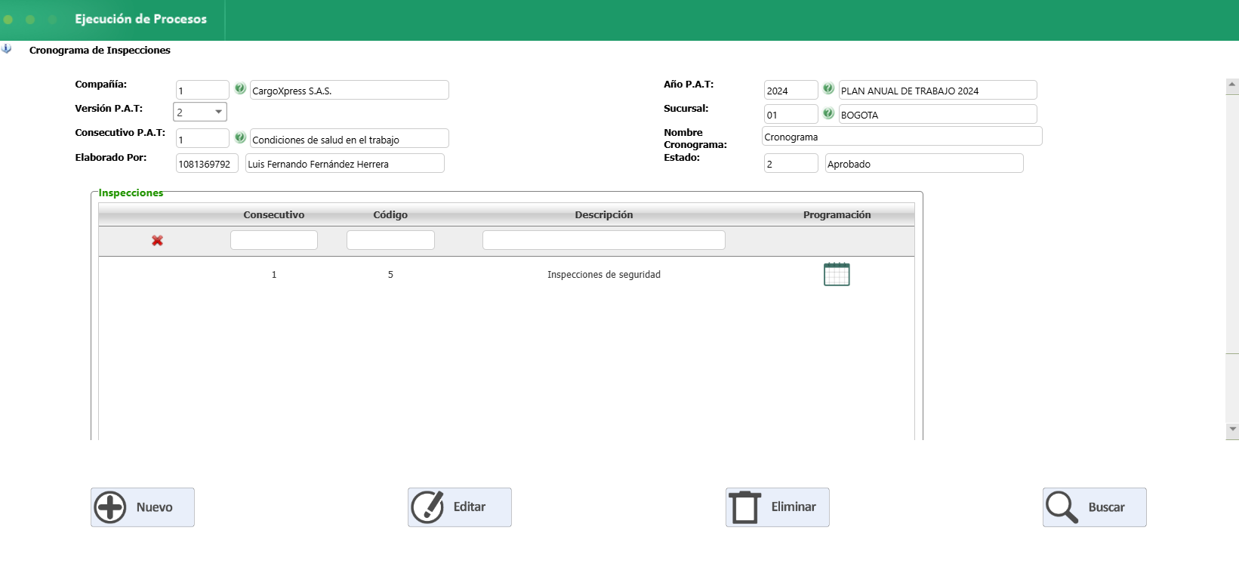Click the Luis Fernando Fernández Herrera field
This screenshot has width=1239, height=573.
tap(345, 163)
